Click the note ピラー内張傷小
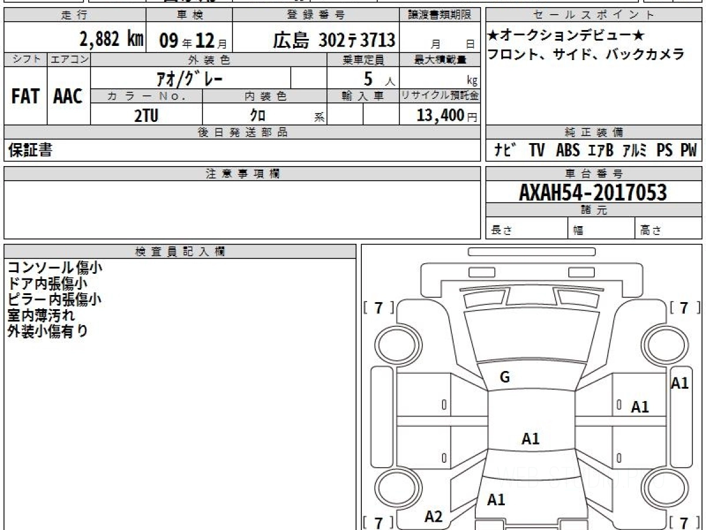 (x=55, y=299)
